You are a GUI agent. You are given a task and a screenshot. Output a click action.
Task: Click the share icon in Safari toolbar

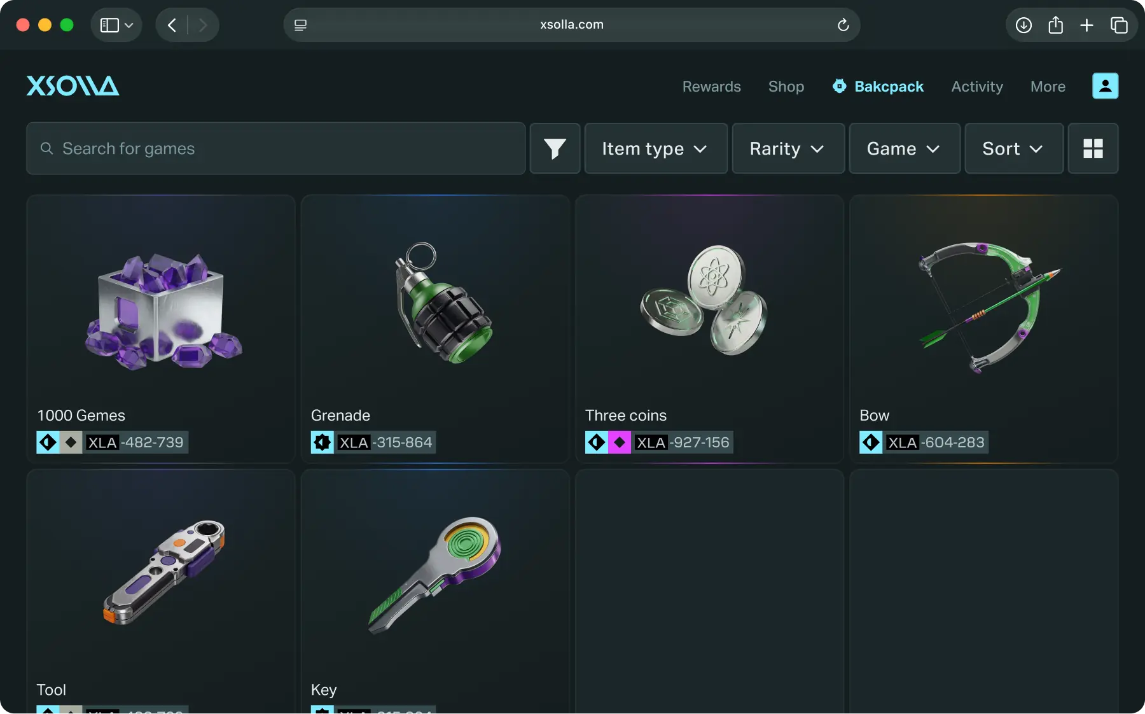1055,25
